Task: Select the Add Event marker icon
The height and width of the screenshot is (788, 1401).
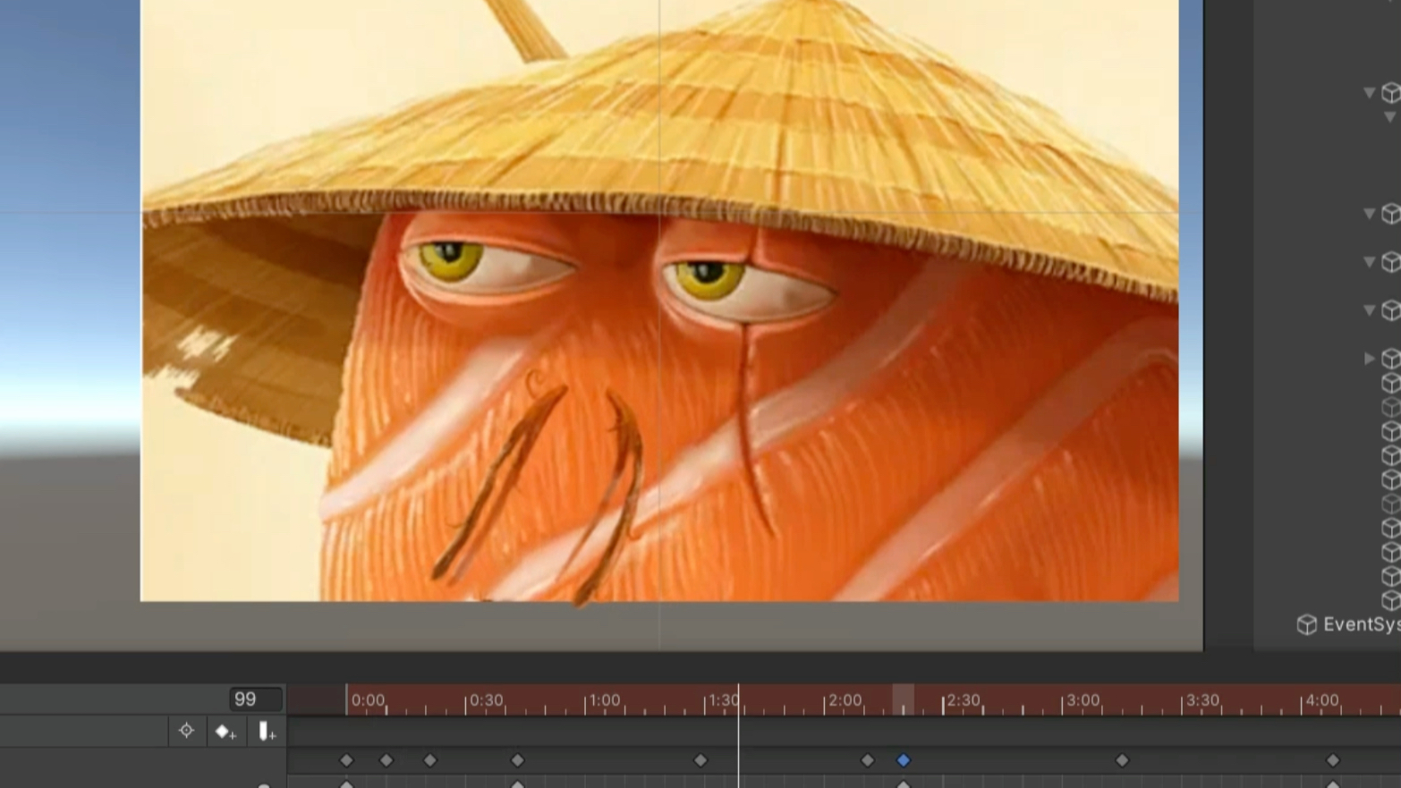Action: tap(266, 731)
